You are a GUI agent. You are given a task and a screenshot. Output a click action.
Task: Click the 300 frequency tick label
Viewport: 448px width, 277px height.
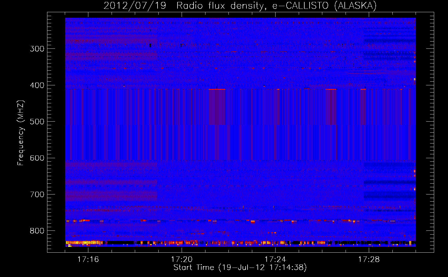tap(37, 49)
